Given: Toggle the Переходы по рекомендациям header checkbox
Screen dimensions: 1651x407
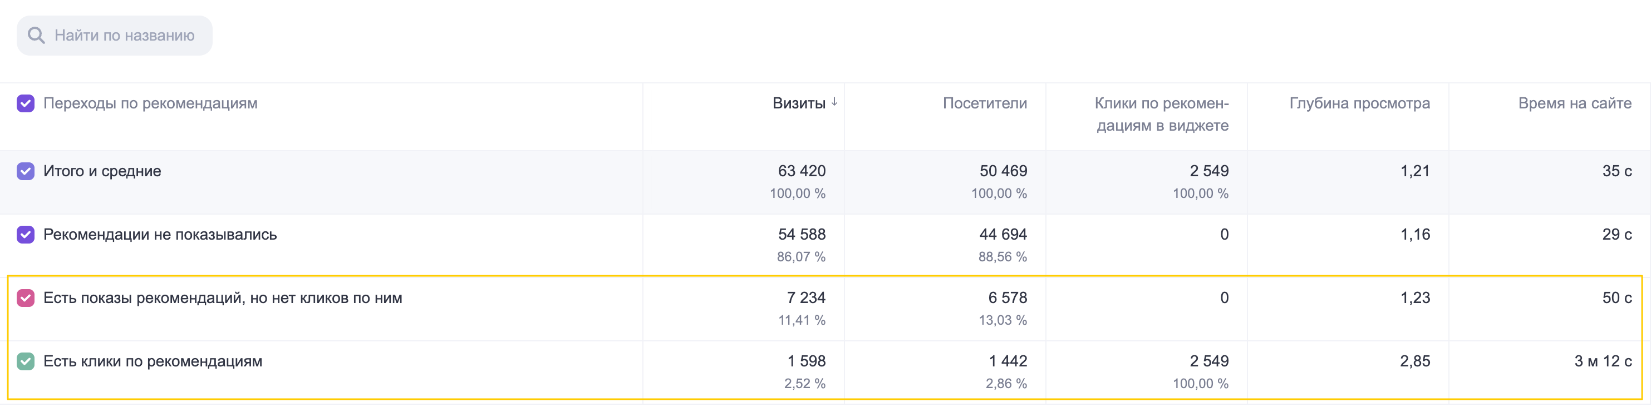Looking at the screenshot, I should pyautogui.click(x=26, y=103).
